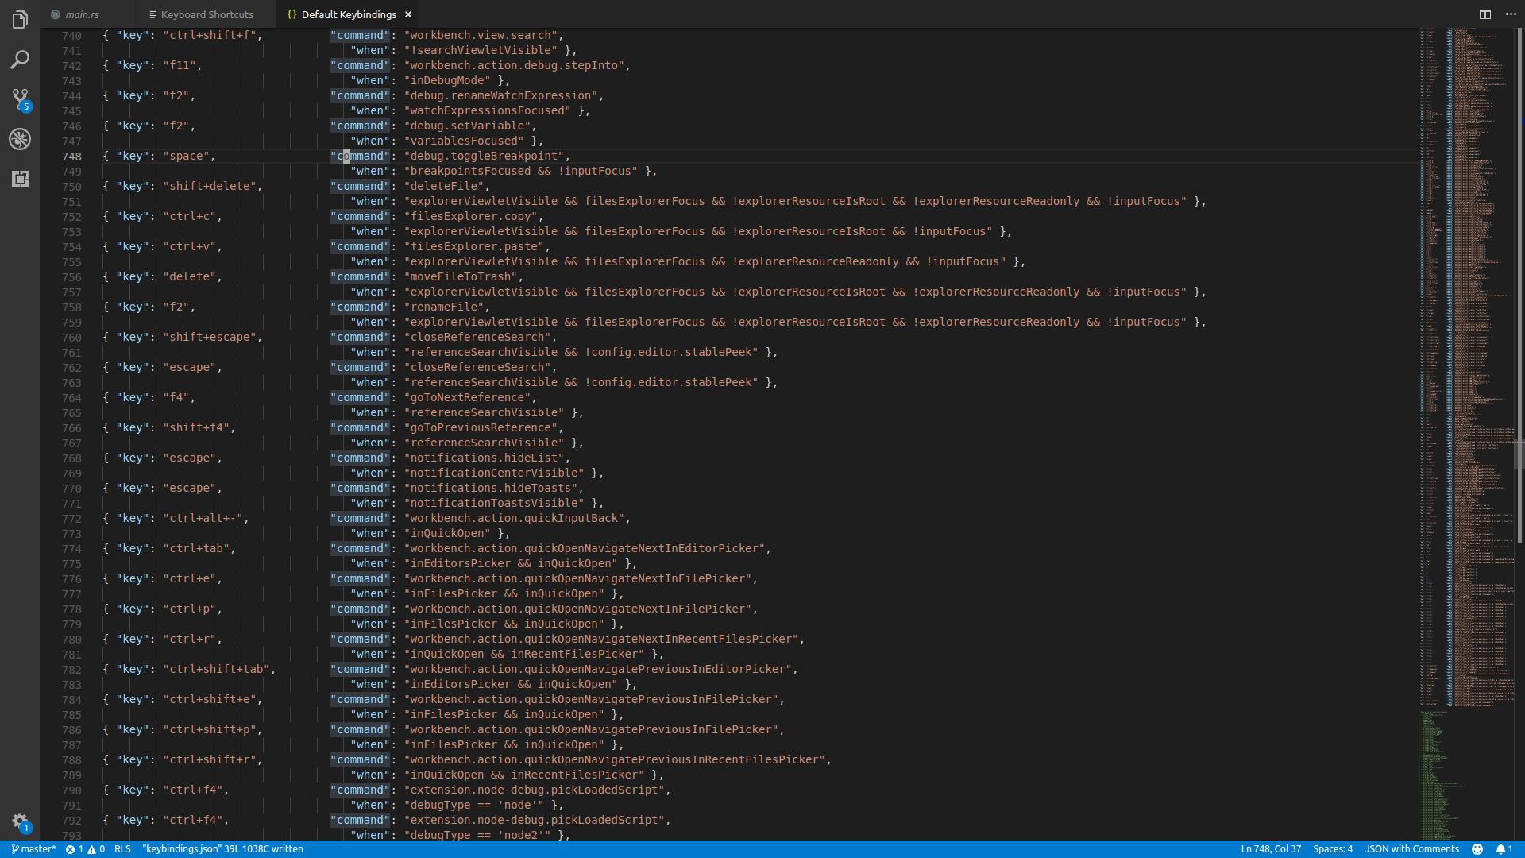Open the Manage gear icon
This screenshot has width=1525, height=858.
click(20, 821)
